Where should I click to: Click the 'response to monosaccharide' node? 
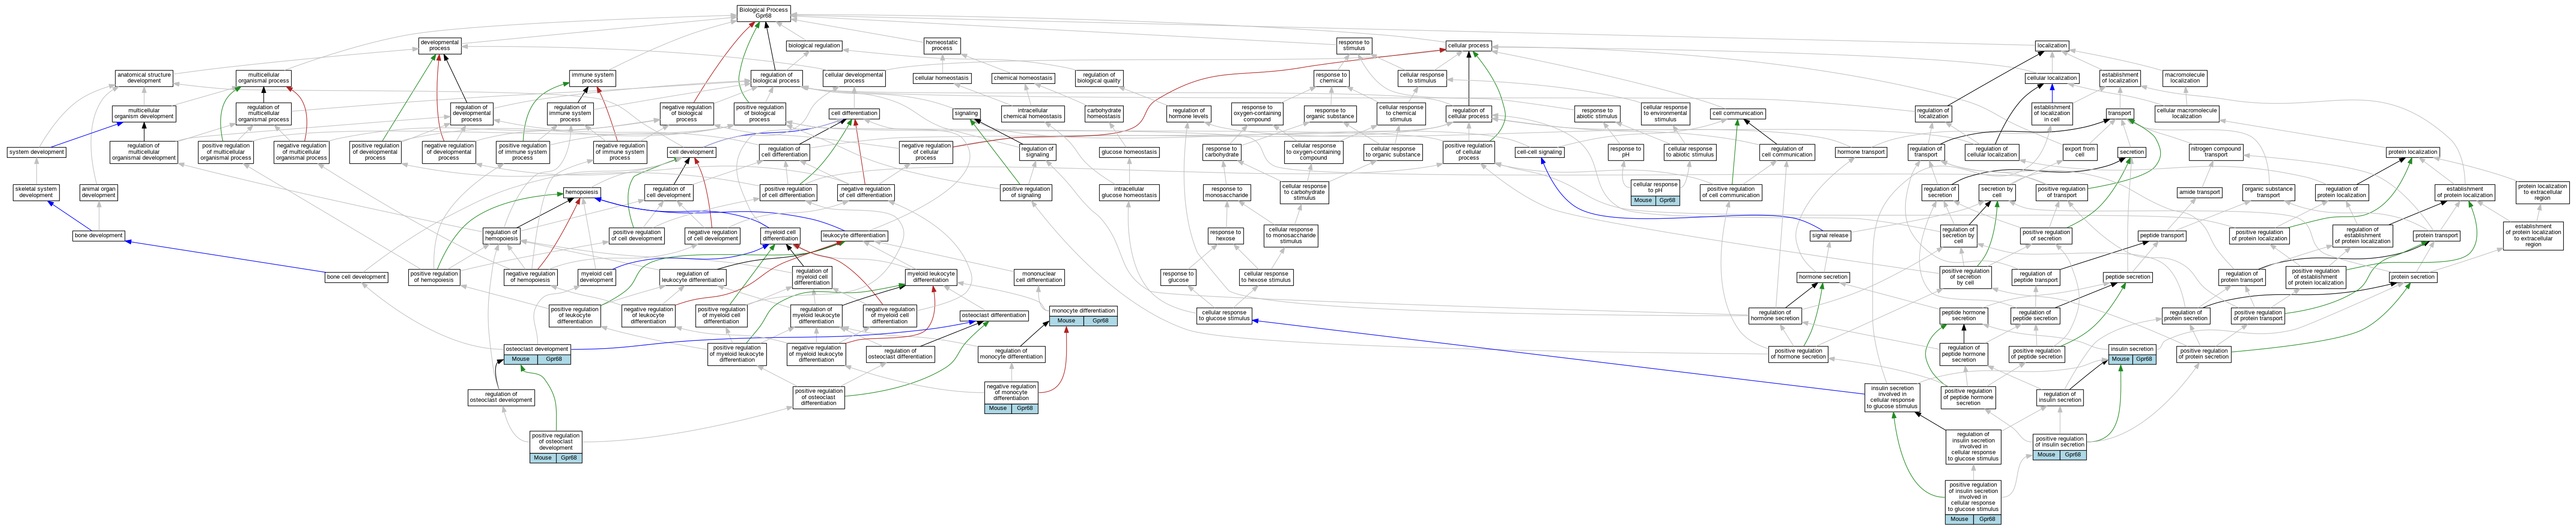pyautogui.click(x=1226, y=192)
